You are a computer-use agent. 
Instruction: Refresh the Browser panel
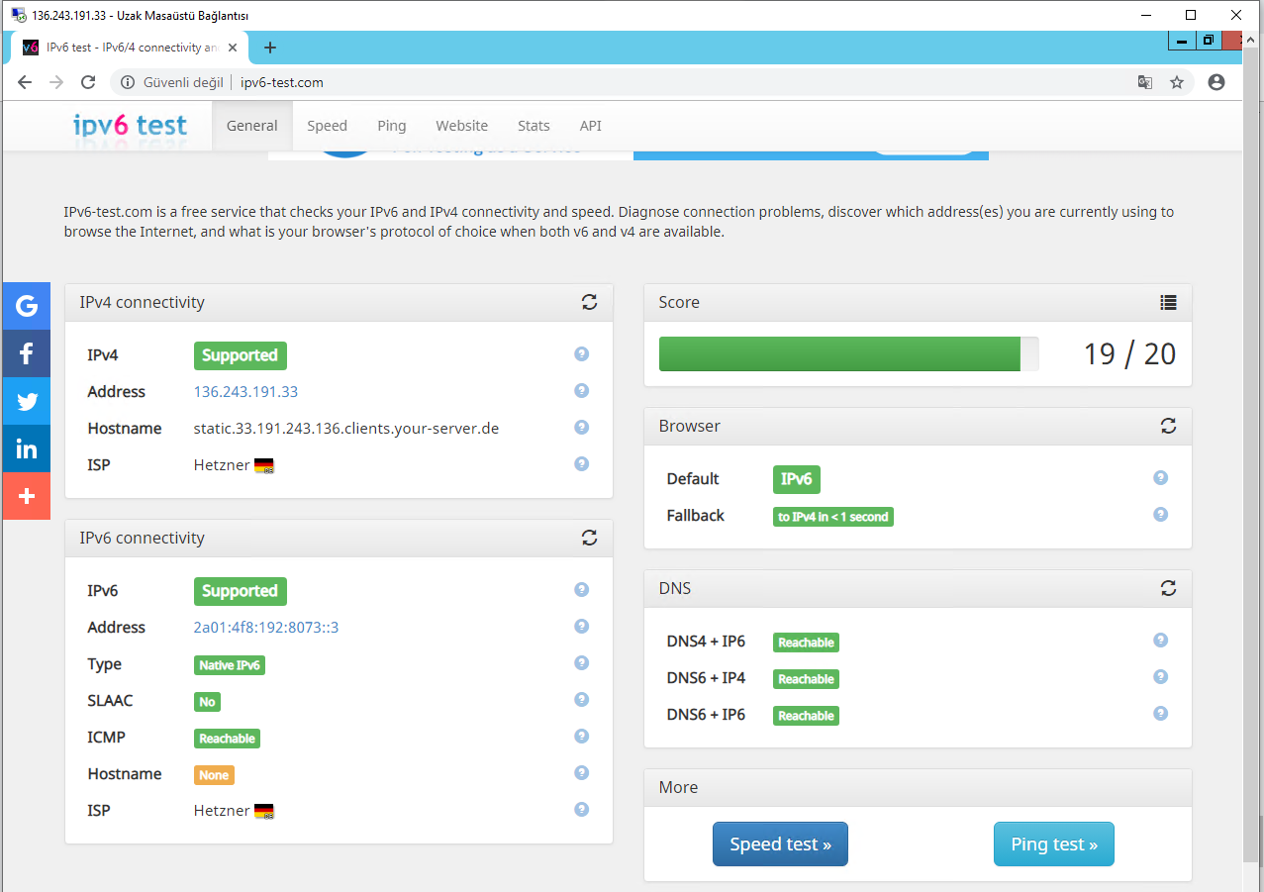tap(1168, 426)
